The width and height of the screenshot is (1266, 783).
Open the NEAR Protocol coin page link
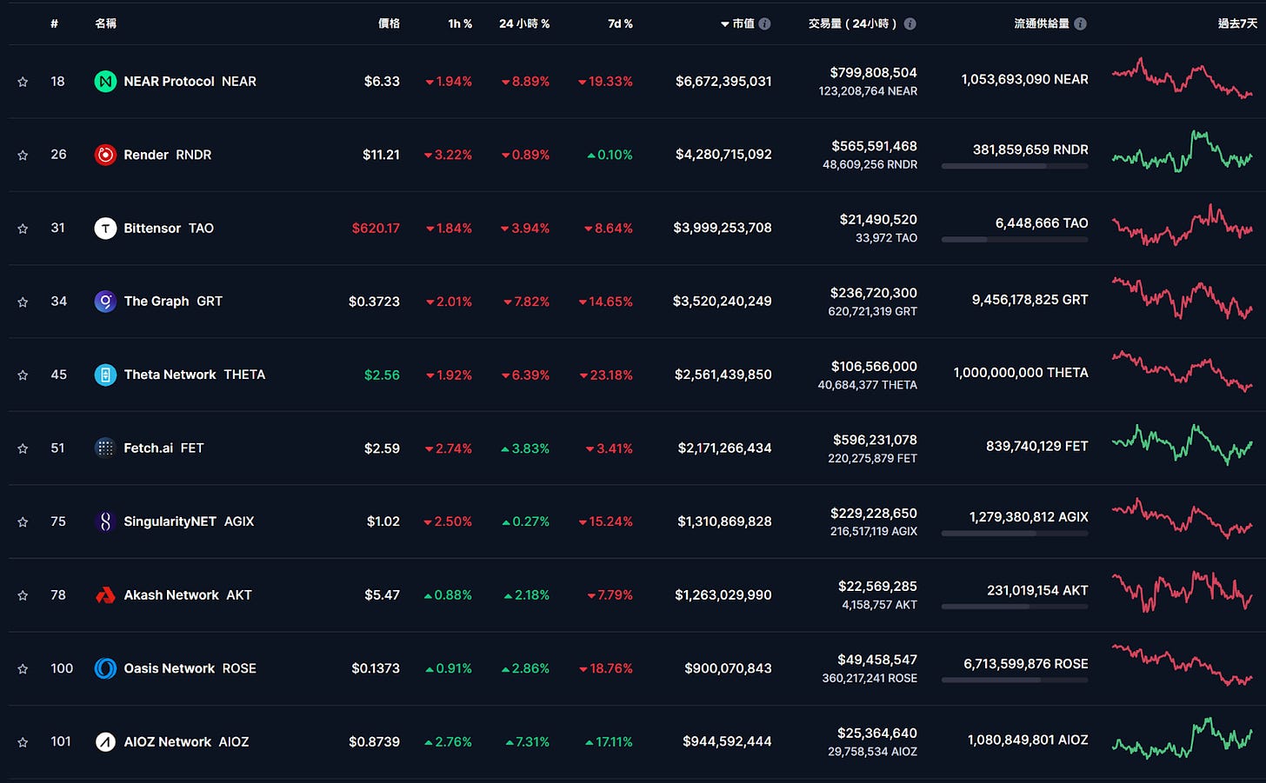point(190,82)
